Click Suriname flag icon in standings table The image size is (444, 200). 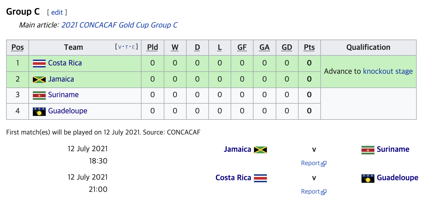click(39, 96)
